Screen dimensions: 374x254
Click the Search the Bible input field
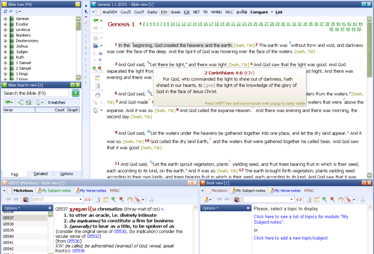pyautogui.click(x=36, y=93)
